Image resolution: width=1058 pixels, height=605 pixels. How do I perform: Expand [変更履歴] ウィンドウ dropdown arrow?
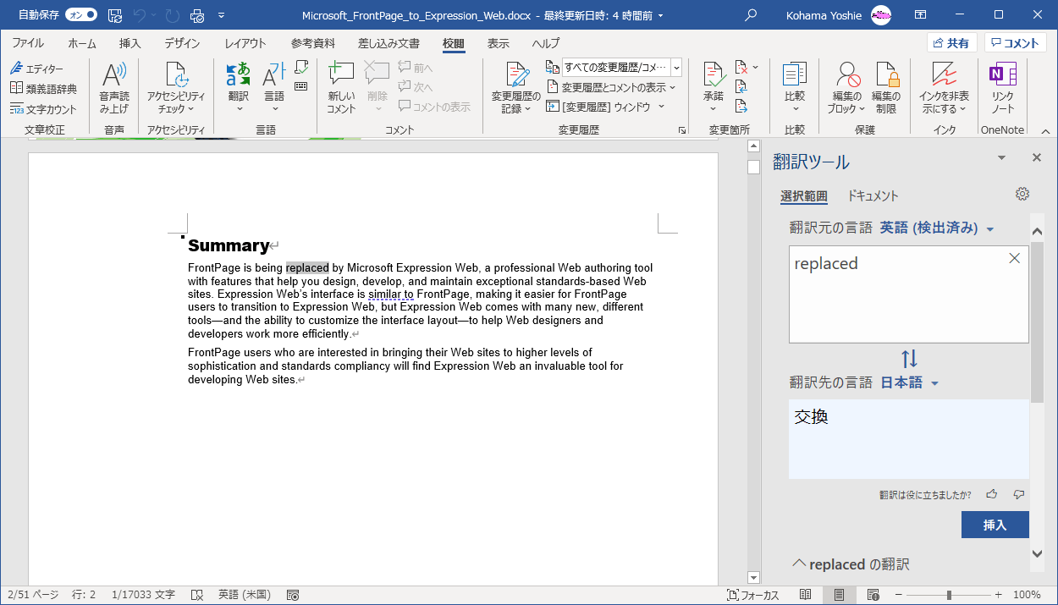(x=661, y=107)
